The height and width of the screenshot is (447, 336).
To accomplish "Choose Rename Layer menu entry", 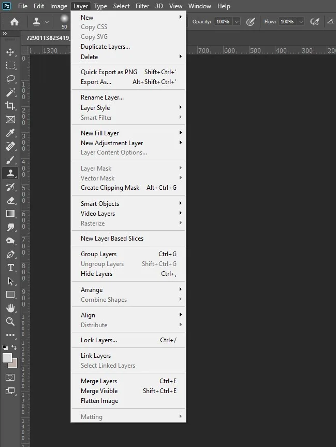I will (128, 97).
